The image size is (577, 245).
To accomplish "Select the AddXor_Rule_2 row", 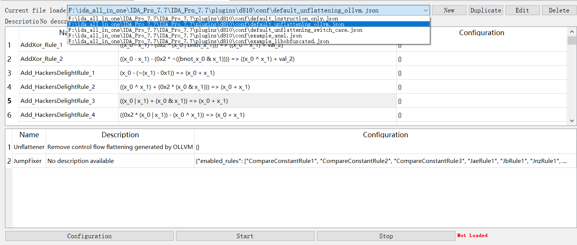I will [x=42, y=59].
